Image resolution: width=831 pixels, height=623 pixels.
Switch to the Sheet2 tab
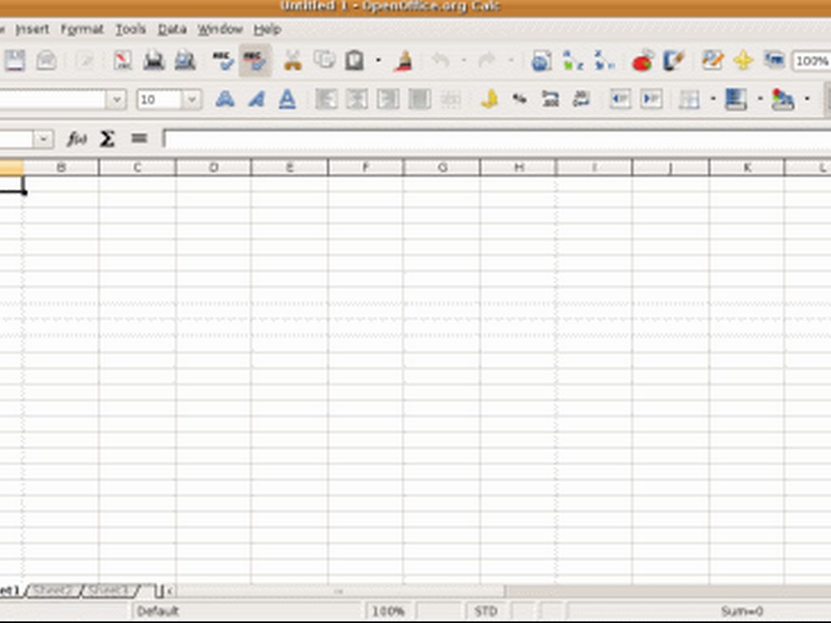54,590
